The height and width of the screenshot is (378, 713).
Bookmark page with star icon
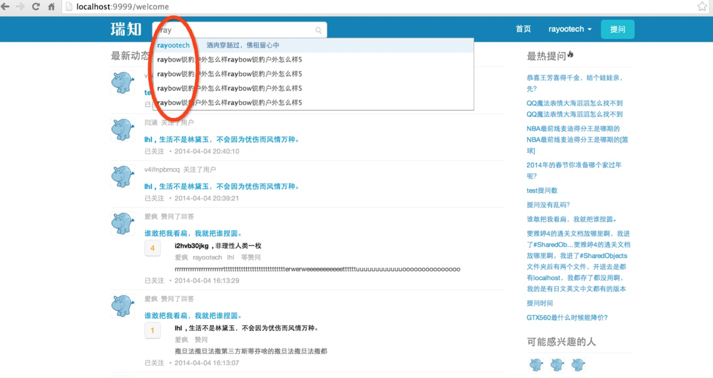click(x=702, y=6)
